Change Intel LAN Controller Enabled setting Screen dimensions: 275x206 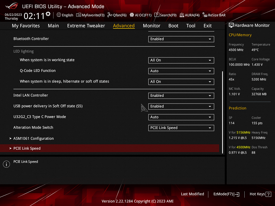click(181, 96)
